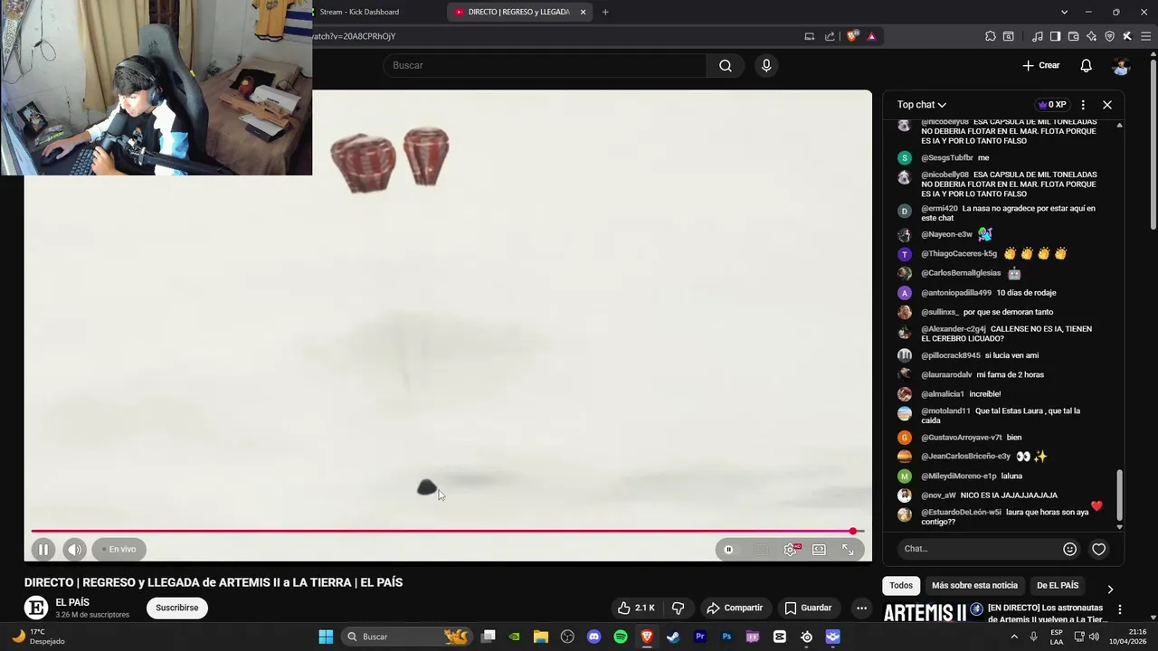The height and width of the screenshot is (651, 1158).
Task: Open YouTube notifications bell
Action: [1086, 65]
